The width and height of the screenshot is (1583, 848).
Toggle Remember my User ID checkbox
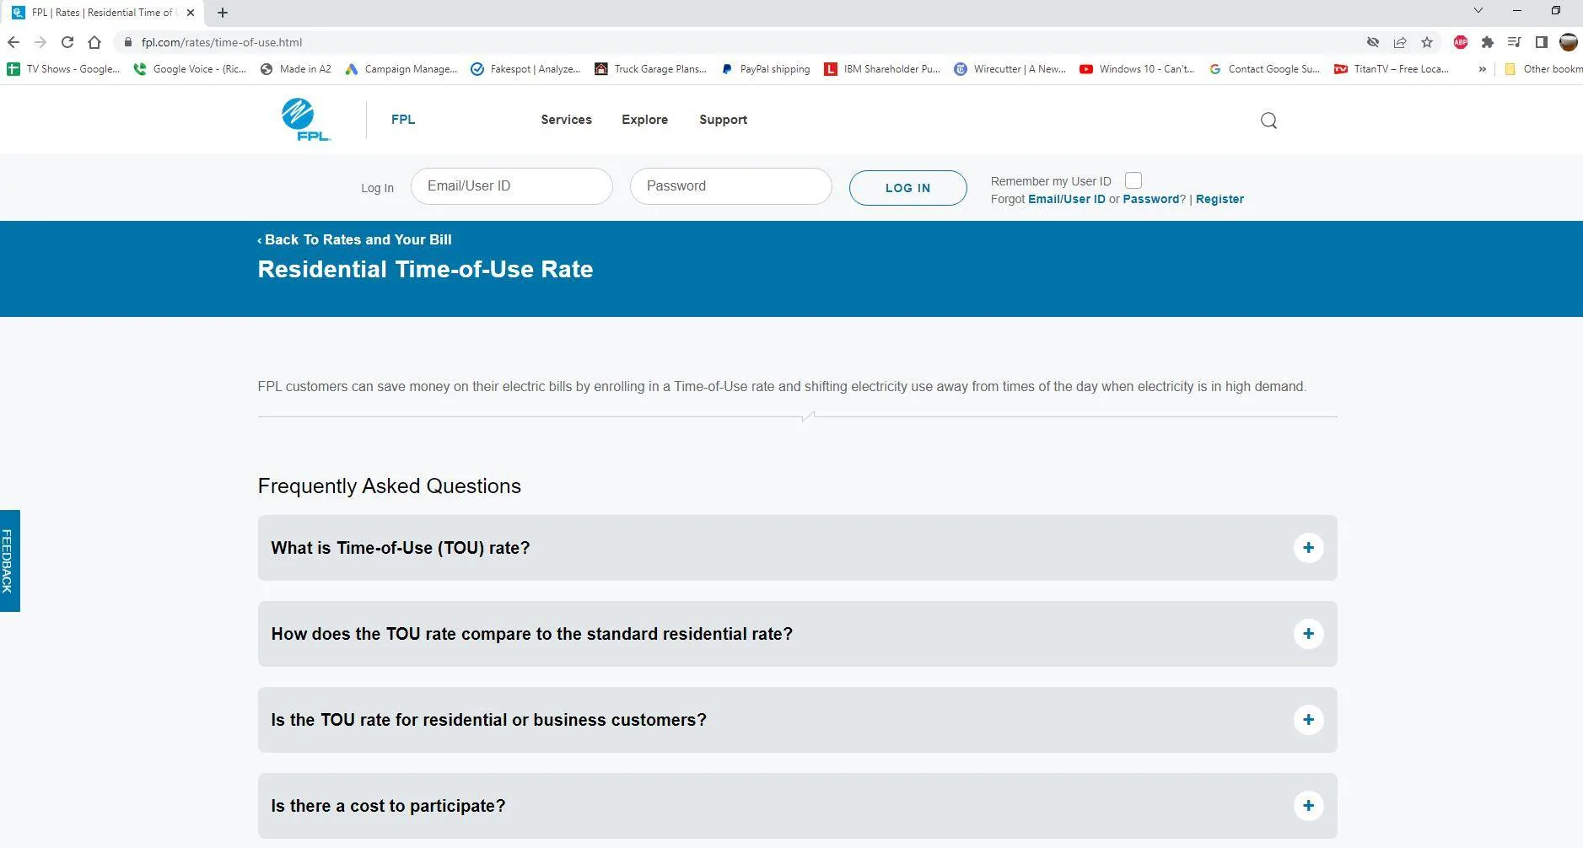coord(1133,180)
